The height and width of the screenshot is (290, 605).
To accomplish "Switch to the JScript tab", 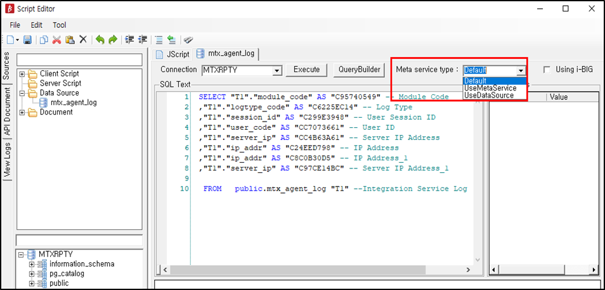I will click(172, 54).
